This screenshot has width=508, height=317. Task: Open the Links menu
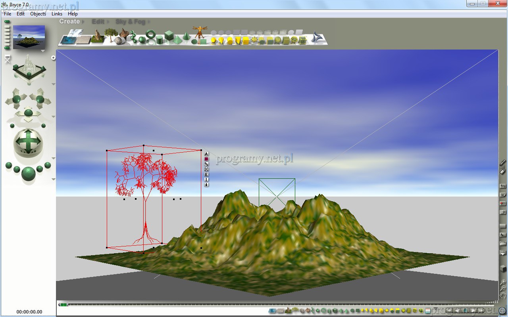click(x=57, y=13)
